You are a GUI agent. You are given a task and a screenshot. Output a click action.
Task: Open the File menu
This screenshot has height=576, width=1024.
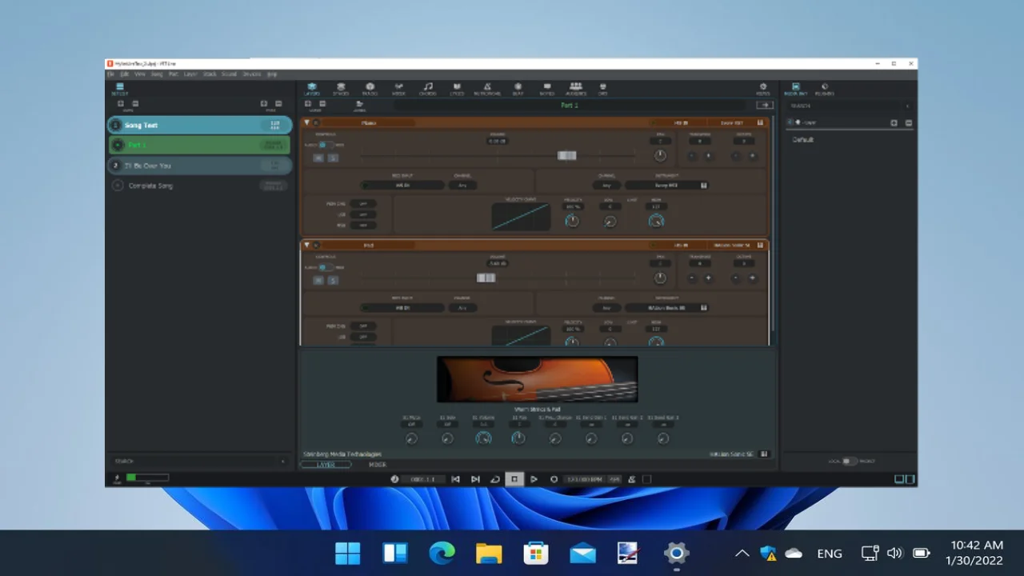coord(111,74)
